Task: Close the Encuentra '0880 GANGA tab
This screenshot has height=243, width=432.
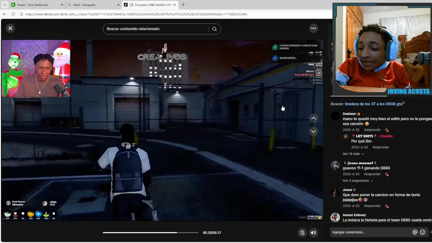Action: 175,5
